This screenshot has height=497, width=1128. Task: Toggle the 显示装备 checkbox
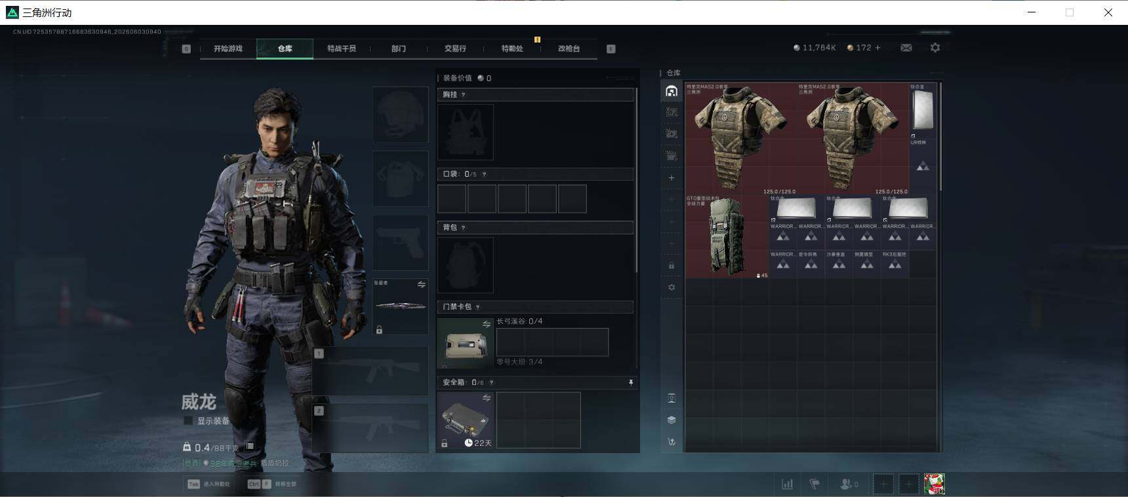click(x=188, y=421)
